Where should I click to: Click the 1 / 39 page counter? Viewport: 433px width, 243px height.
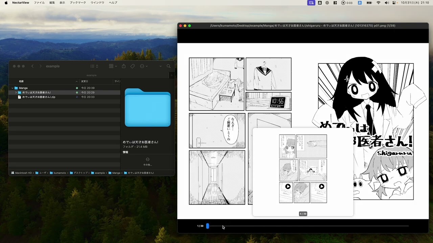(x=200, y=226)
